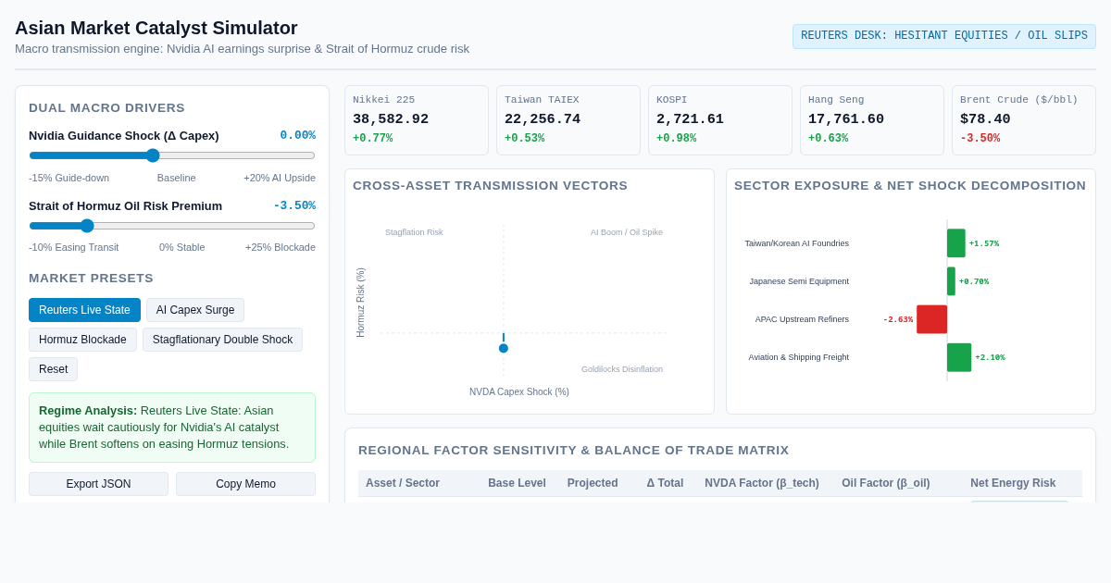Click the -10% Easing Transit slider label
Image resolution: width=1111 pixels, height=583 pixels.
click(x=74, y=247)
